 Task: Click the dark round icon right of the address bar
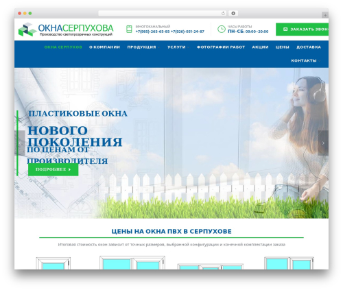tap(233, 14)
